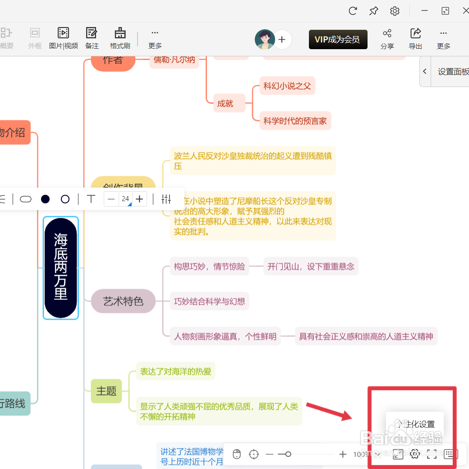
Task: Expand the 更多 overflow menu in the toolbar
Action: [x=155, y=38]
